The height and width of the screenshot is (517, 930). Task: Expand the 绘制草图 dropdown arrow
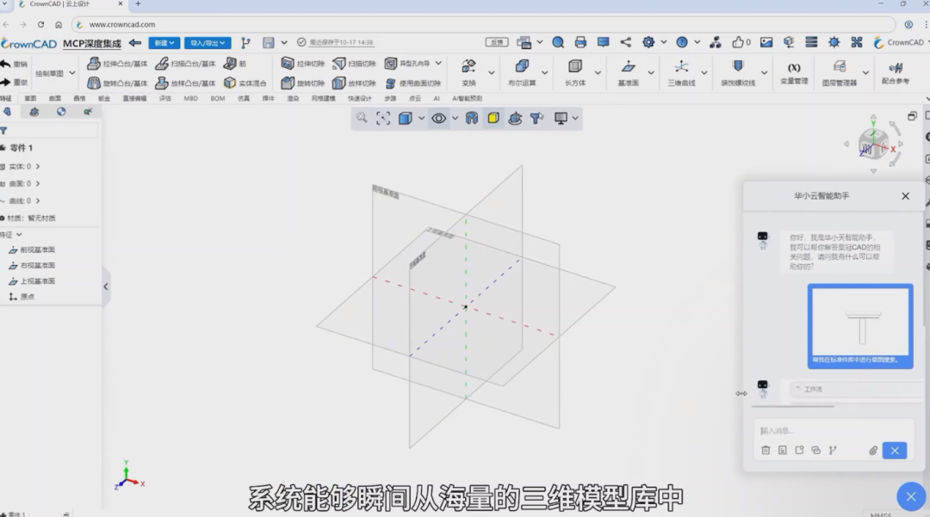point(72,73)
